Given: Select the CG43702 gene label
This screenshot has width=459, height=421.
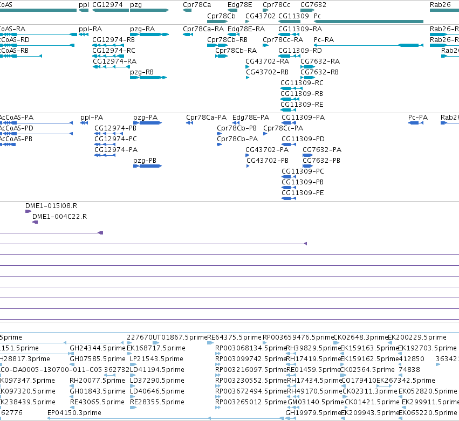Looking at the screenshot, I should (261, 16).
